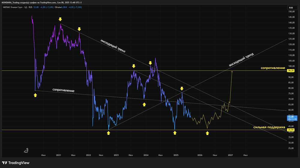Click the TradingView logo at the bottom
The width and height of the screenshot is (300, 168).
coord(16,163)
